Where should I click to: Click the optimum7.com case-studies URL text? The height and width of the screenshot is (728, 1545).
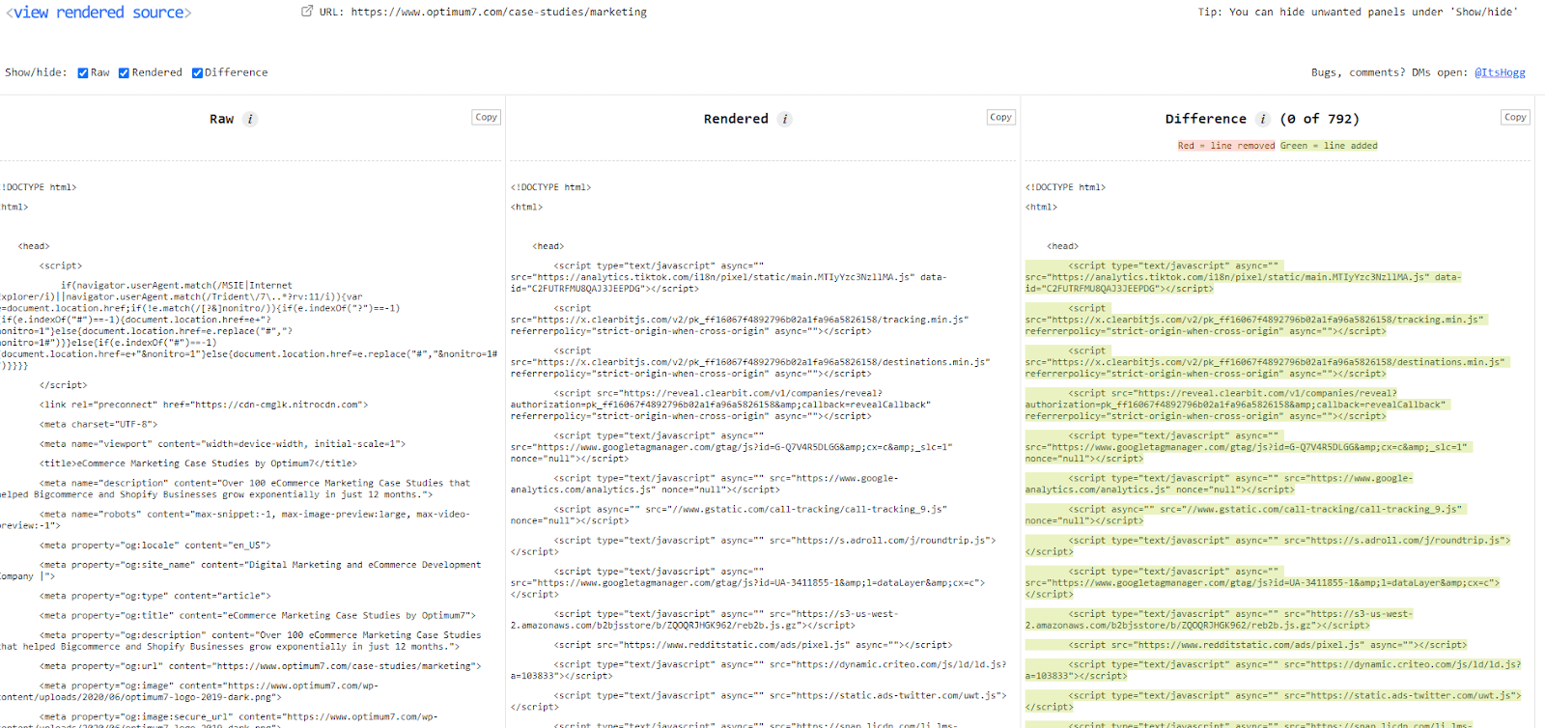[x=498, y=12]
